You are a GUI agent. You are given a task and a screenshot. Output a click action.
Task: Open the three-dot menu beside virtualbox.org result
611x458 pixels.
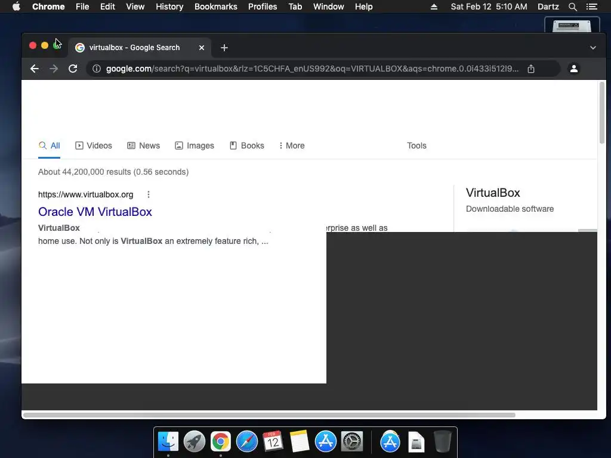[x=149, y=194]
